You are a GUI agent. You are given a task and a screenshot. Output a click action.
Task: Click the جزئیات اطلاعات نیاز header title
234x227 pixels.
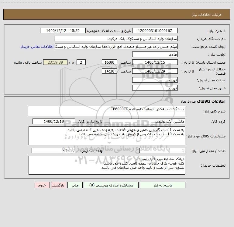[207, 15]
